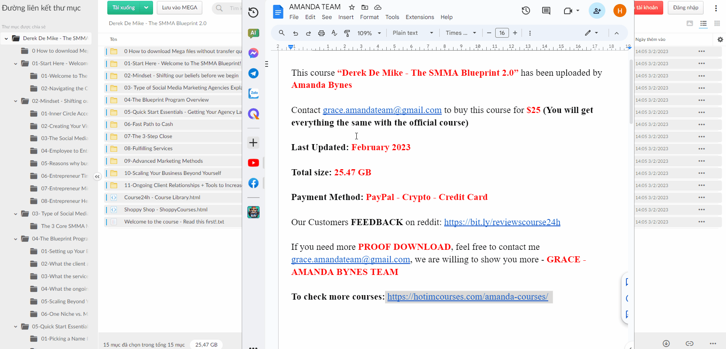Increase font size with plus button
This screenshot has width=726, height=349.
click(x=515, y=33)
